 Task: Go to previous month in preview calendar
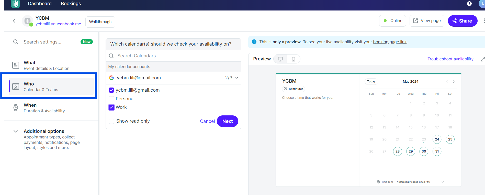point(447,82)
